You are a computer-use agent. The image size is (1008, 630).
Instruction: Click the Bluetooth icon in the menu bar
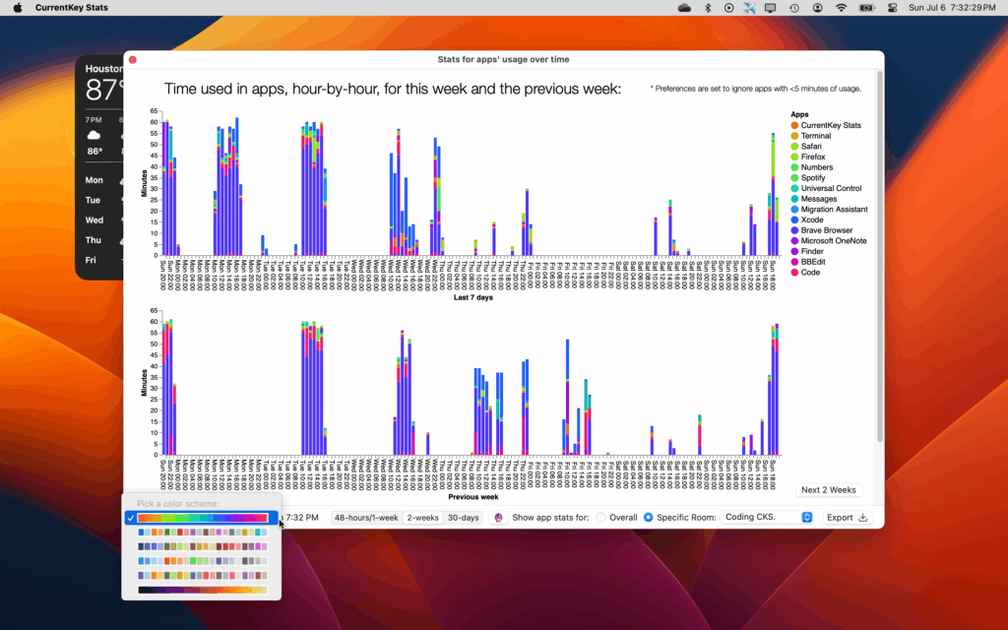(709, 8)
